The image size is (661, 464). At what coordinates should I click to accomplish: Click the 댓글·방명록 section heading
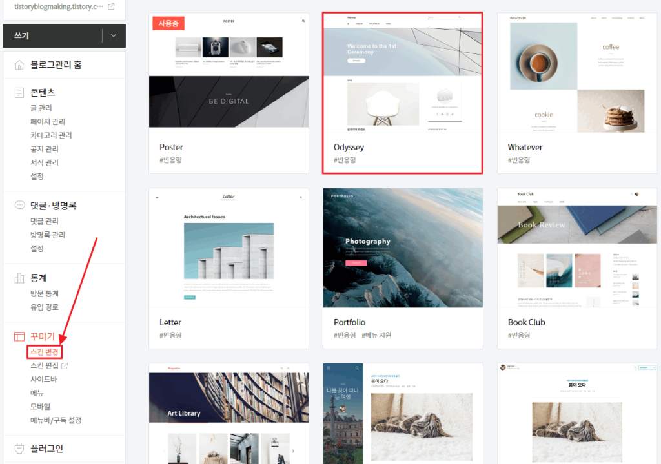53,206
